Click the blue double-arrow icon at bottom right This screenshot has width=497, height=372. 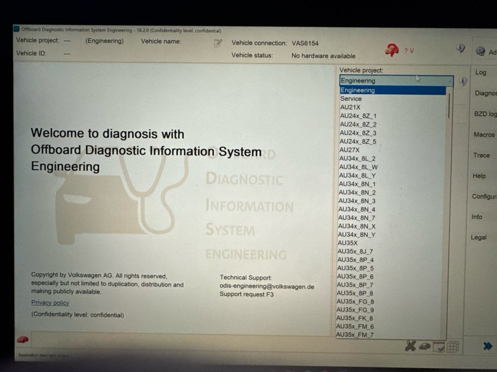click(x=487, y=346)
